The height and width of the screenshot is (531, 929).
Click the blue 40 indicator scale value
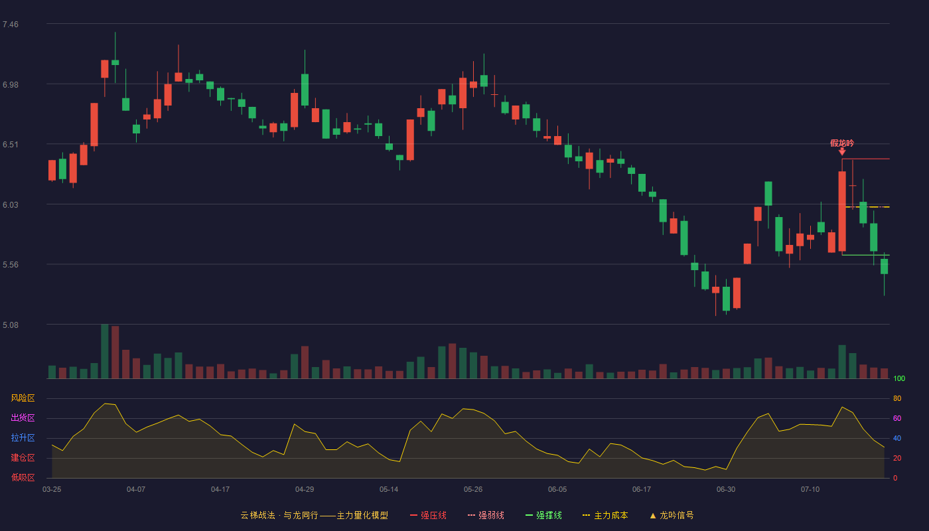coord(897,438)
